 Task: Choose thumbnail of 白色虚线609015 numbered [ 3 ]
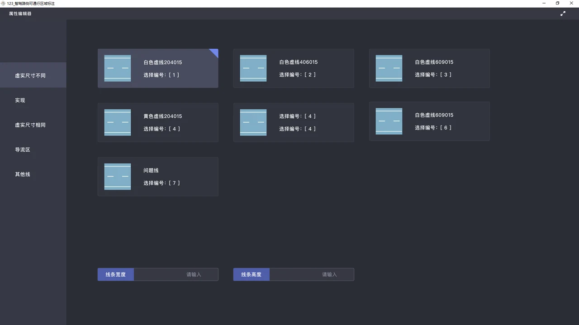pos(389,68)
